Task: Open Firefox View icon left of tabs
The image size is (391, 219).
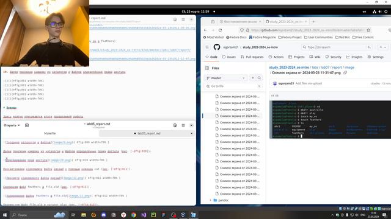Action: tap(213, 22)
